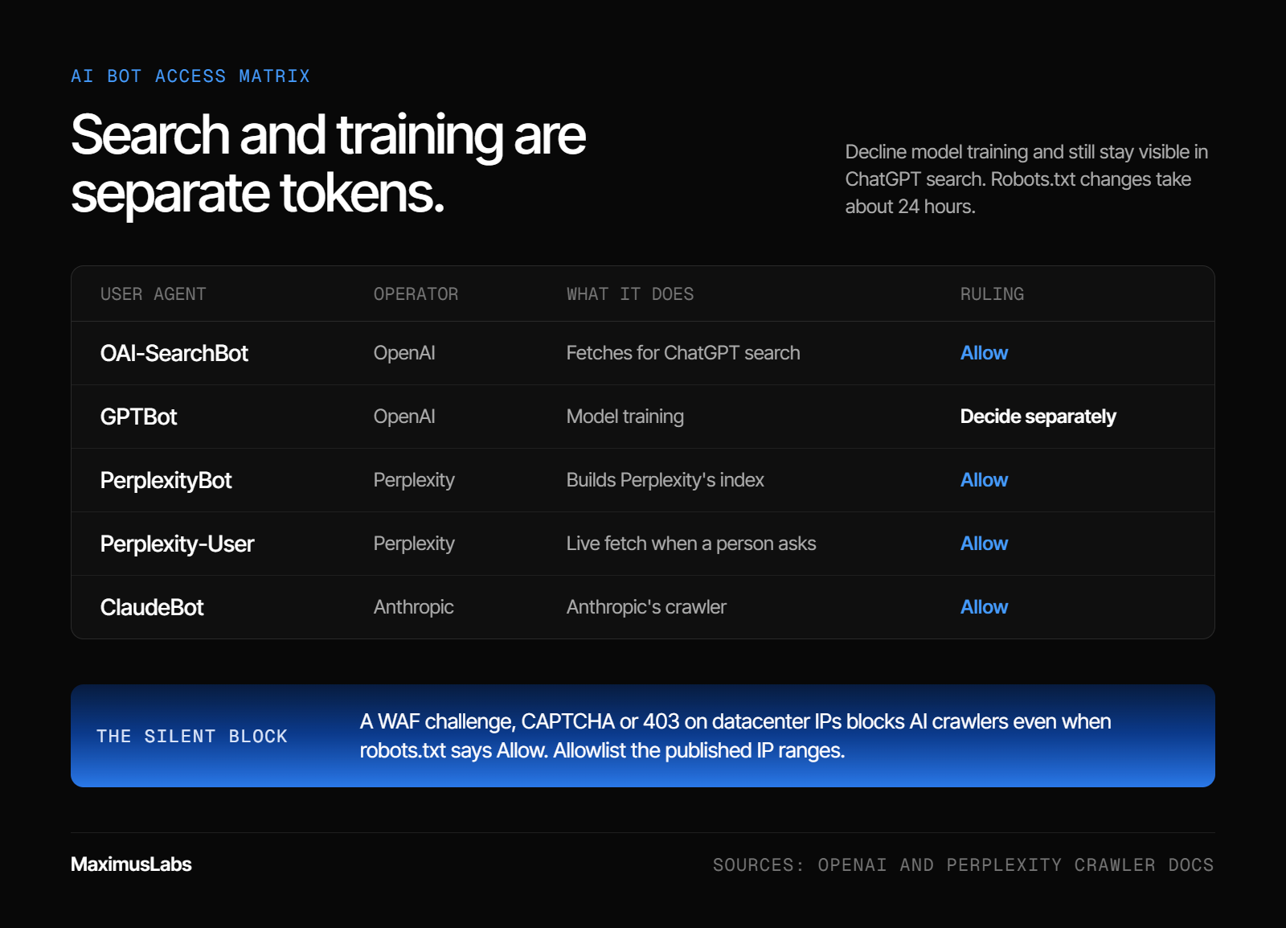This screenshot has width=1286, height=928.
Task: Click the RULING column header
Action: (992, 294)
